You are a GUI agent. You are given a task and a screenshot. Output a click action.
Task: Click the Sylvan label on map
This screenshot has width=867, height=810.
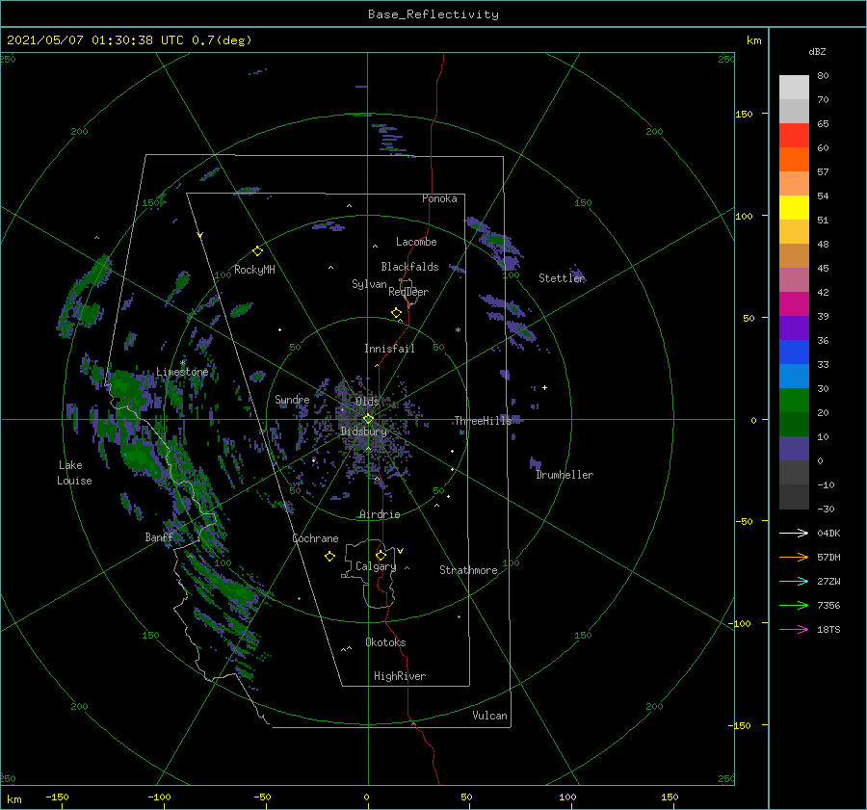(x=369, y=284)
